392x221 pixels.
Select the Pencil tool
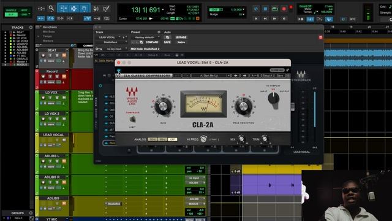pyautogui.click(x=106, y=9)
